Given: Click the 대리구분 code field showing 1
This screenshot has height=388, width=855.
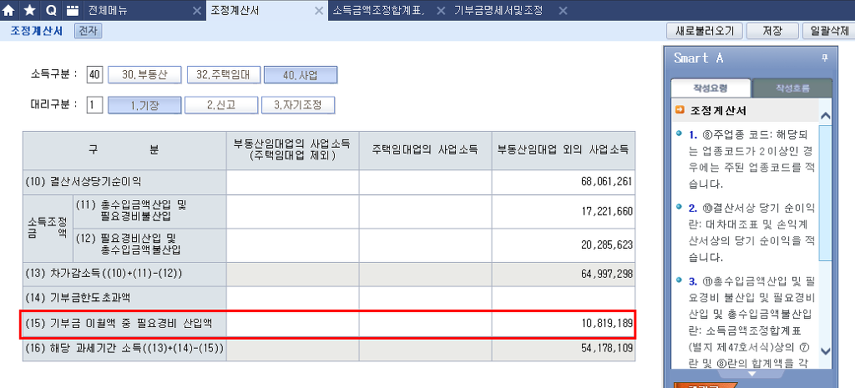Looking at the screenshot, I should [x=94, y=105].
